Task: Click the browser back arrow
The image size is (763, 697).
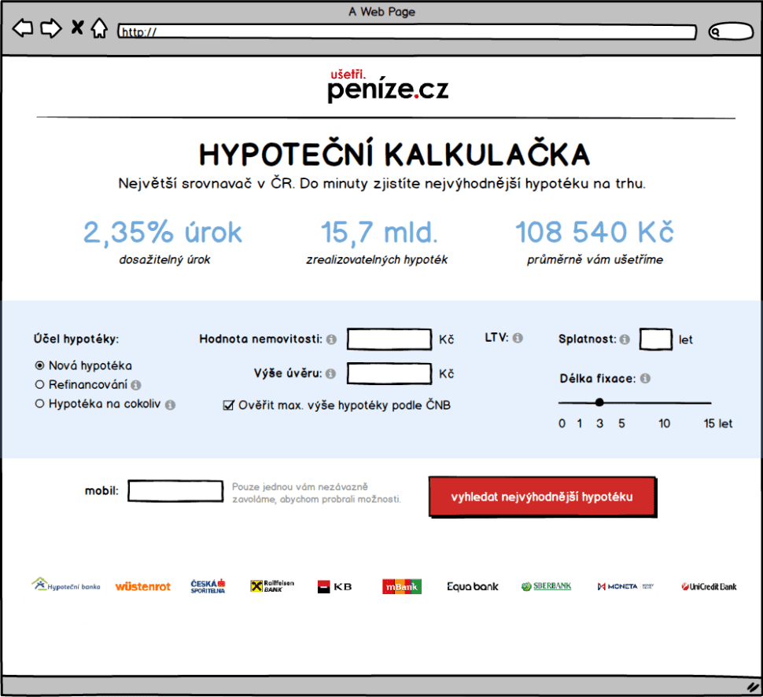Action: click(22, 28)
